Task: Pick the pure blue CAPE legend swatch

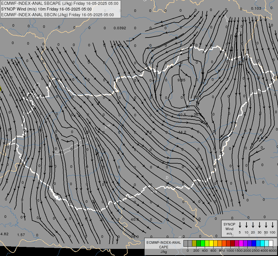Action: 254,243
